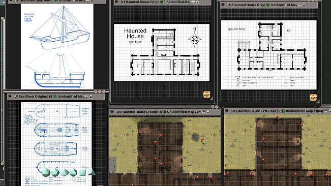Click the 'ground floor' plan image with legend
The image size is (331, 186).
pyautogui.click(x=269, y=55)
